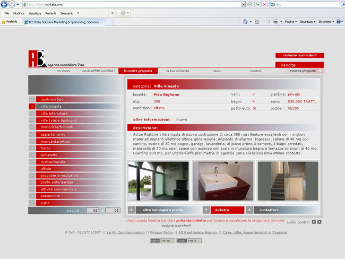Screen dimensions: 345x259
Task: Open the Modifica menu
Action: click(19, 13)
